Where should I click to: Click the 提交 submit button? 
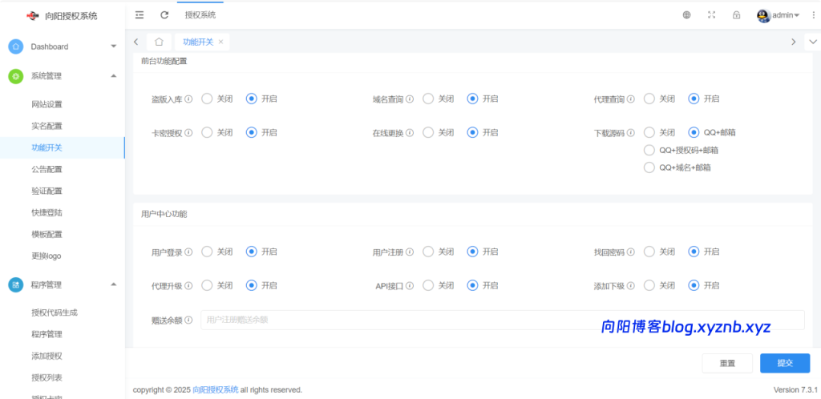[784, 363]
